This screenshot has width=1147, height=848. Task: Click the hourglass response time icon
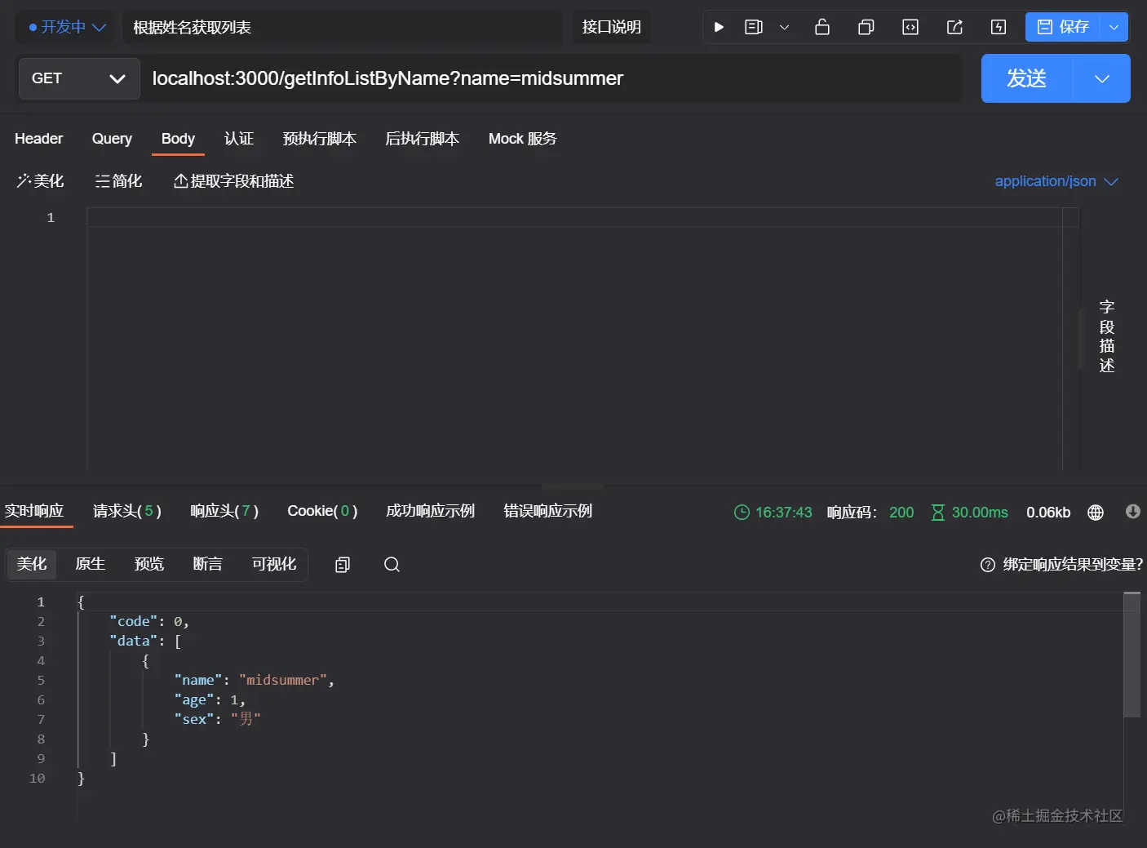938,513
